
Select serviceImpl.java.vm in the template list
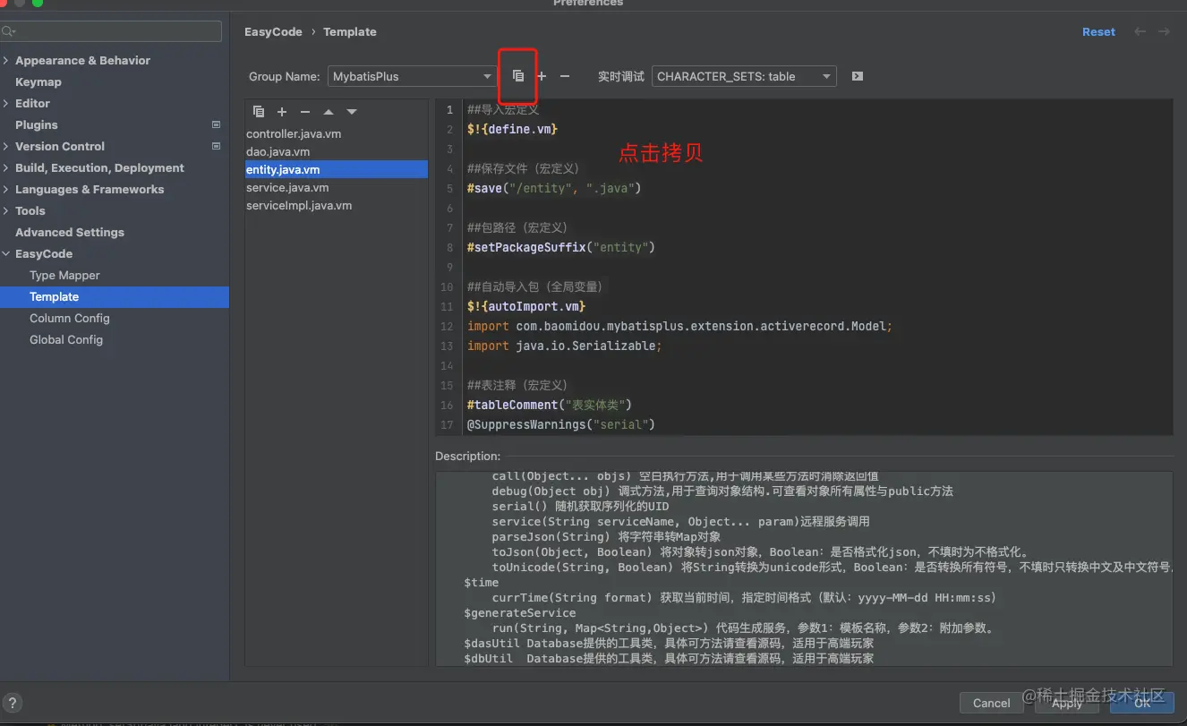pyautogui.click(x=299, y=205)
